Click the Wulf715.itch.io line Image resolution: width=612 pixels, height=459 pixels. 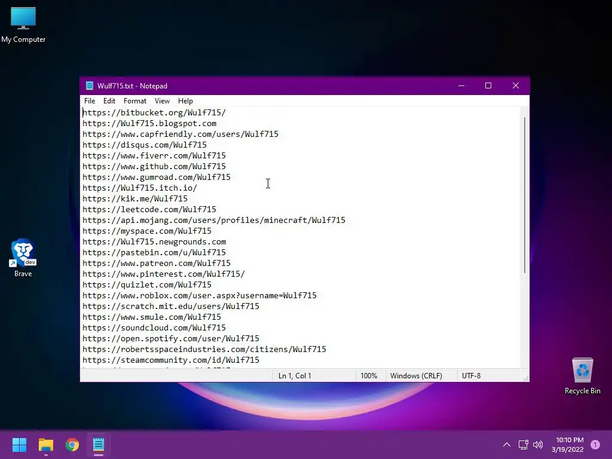tap(140, 188)
